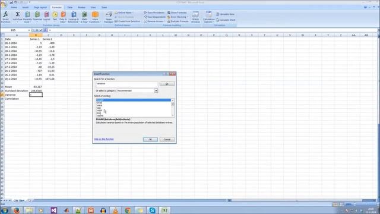This screenshot has width=380, height=214.
Task: Select the highlighted DVARP function entry
Action: (133, 100)
